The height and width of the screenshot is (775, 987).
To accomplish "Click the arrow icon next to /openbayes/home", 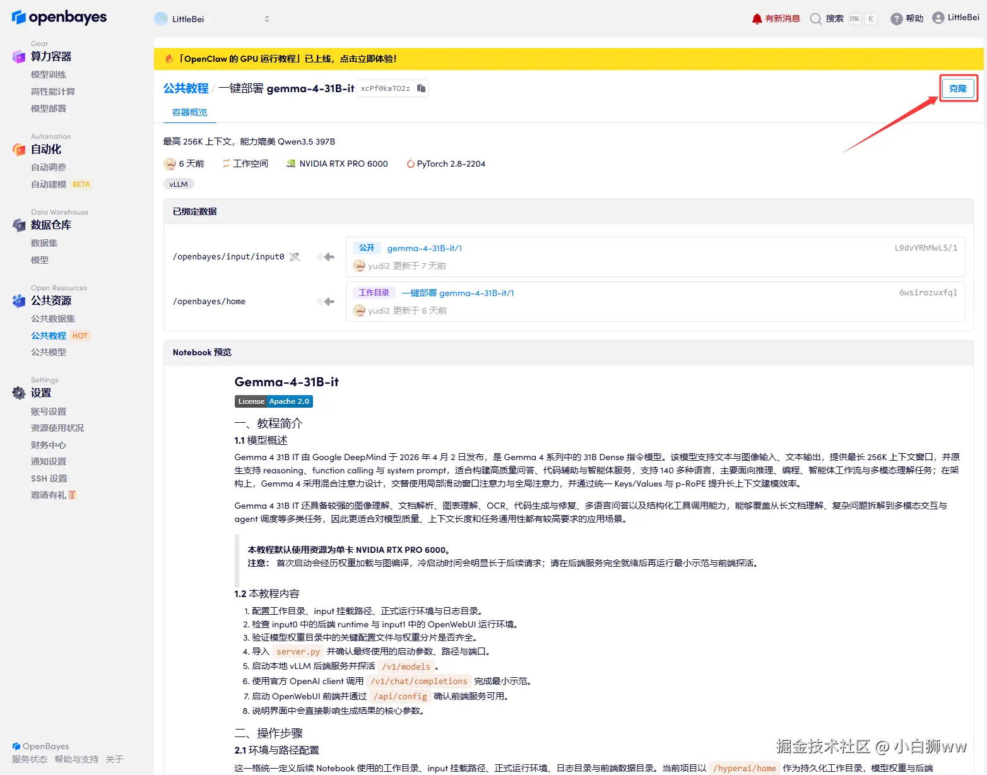I will point(326,302).
